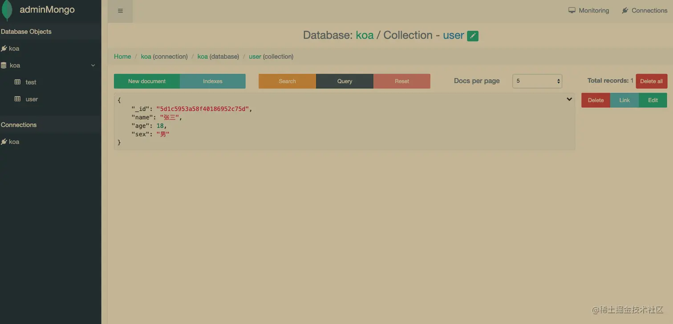The width and height of the screenshot is (673, 324).
Task: Toggle the sidebar hamburger menu
Action: (x=120, y=11)
